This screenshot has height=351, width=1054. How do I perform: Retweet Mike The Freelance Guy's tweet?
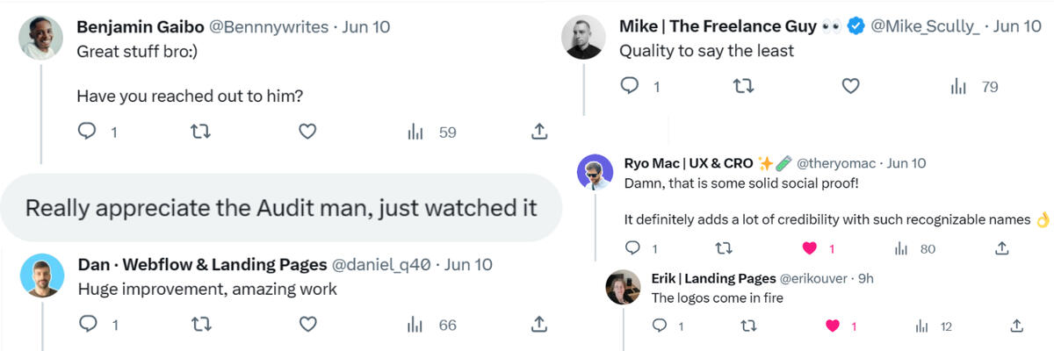(743, 86)
